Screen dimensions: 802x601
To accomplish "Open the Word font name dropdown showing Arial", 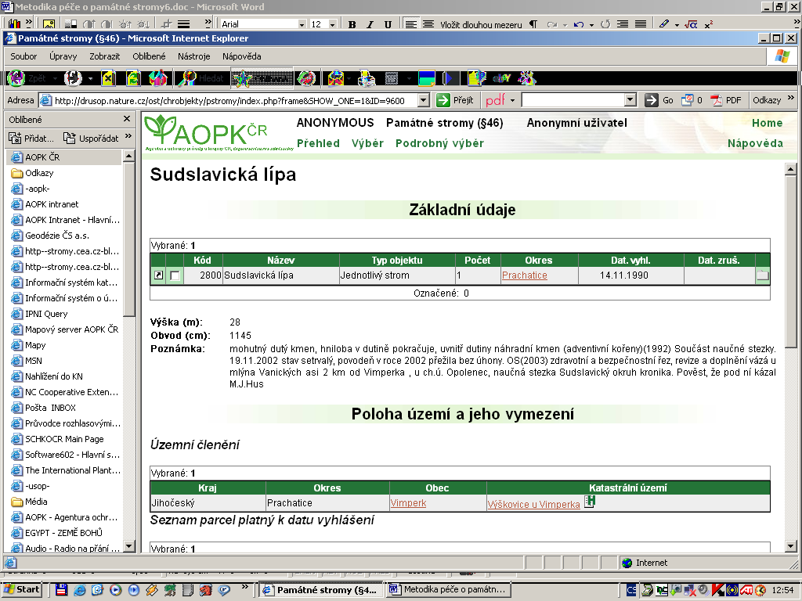I will (x=302, y=24).
